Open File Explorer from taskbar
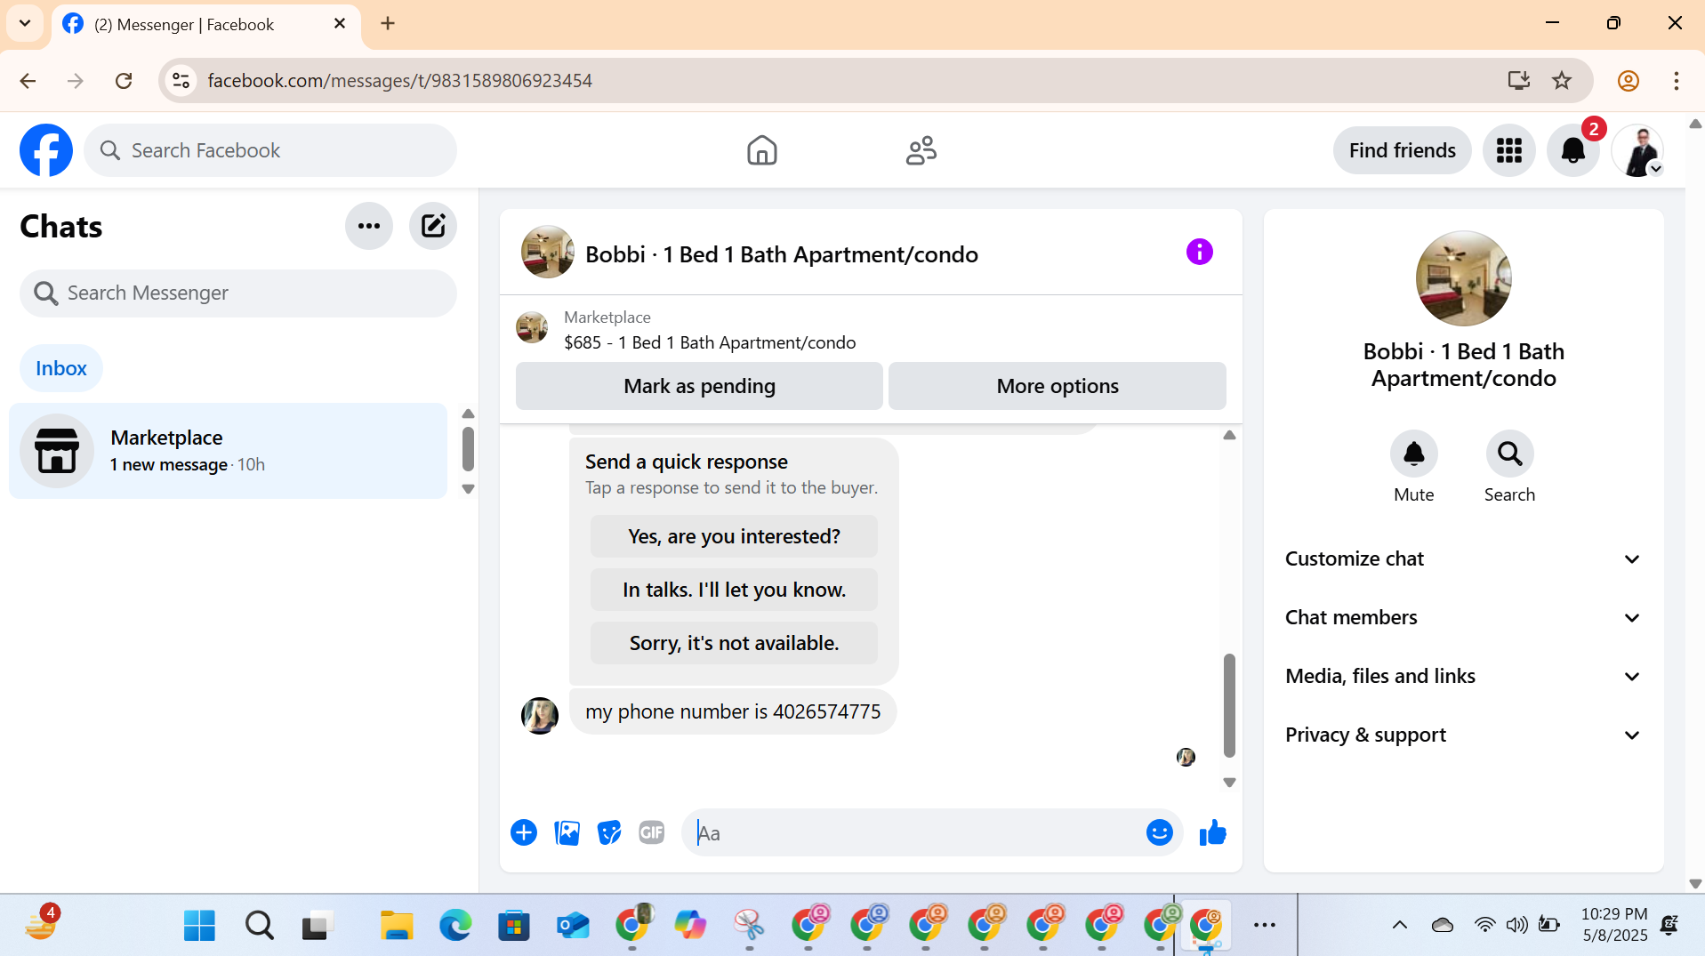This screenshot has width=1705, height=956. (x=397, y=926)
